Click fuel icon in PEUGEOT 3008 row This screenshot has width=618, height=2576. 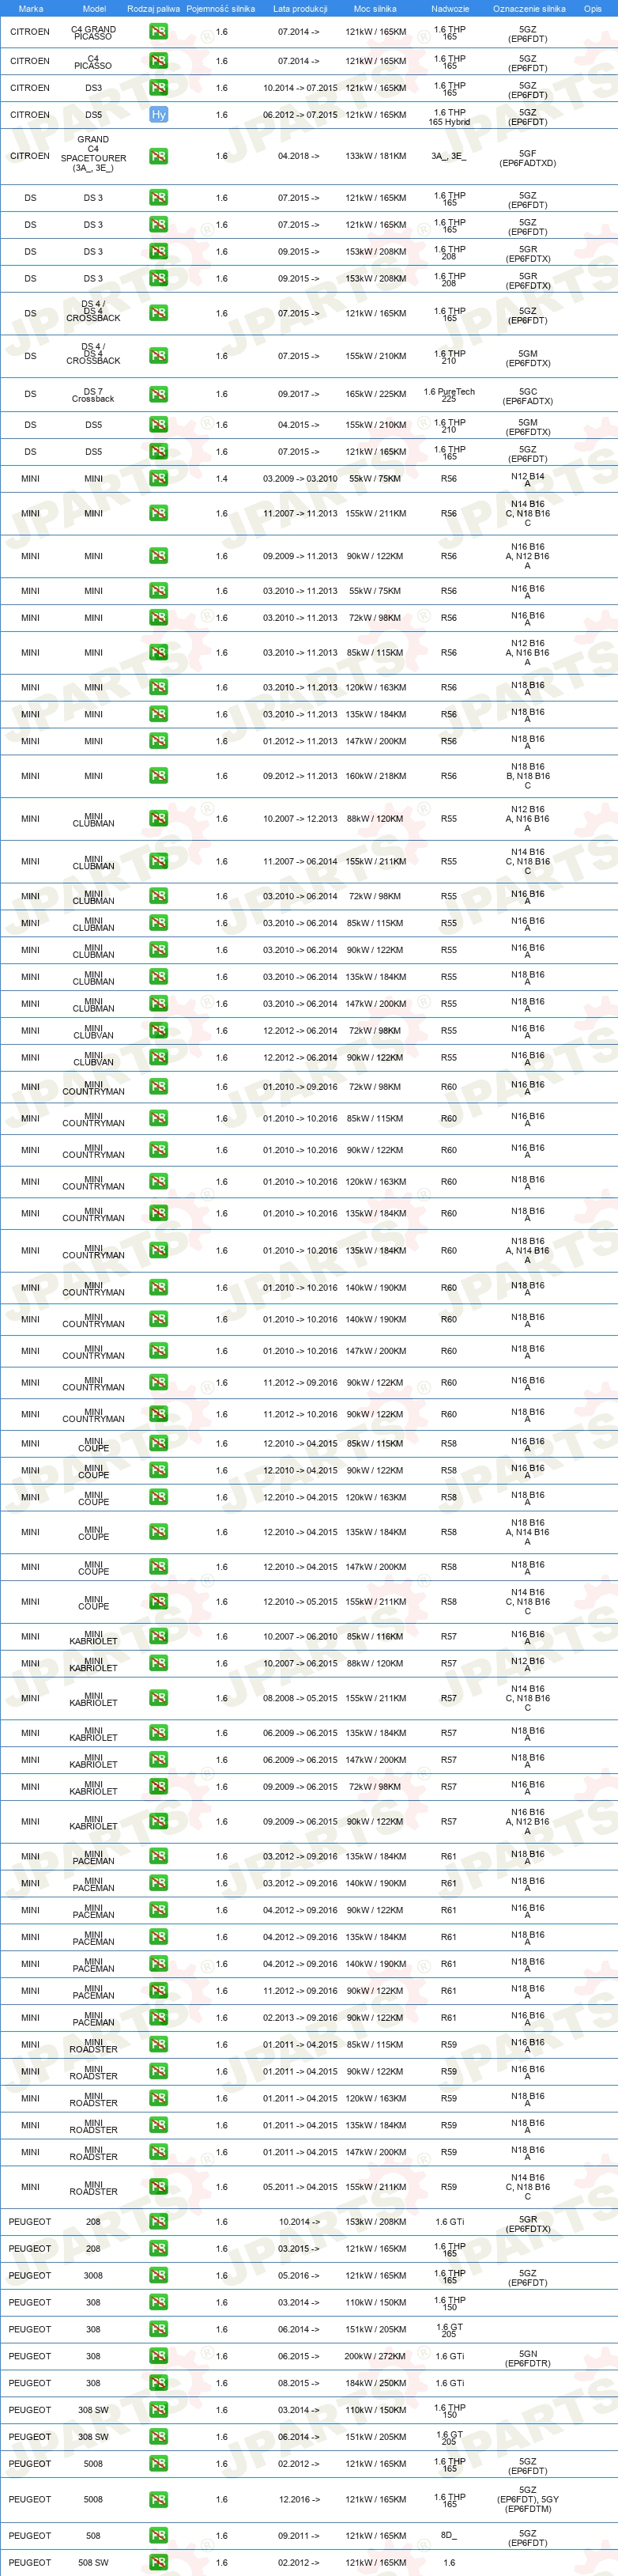tap(158, 2276)
